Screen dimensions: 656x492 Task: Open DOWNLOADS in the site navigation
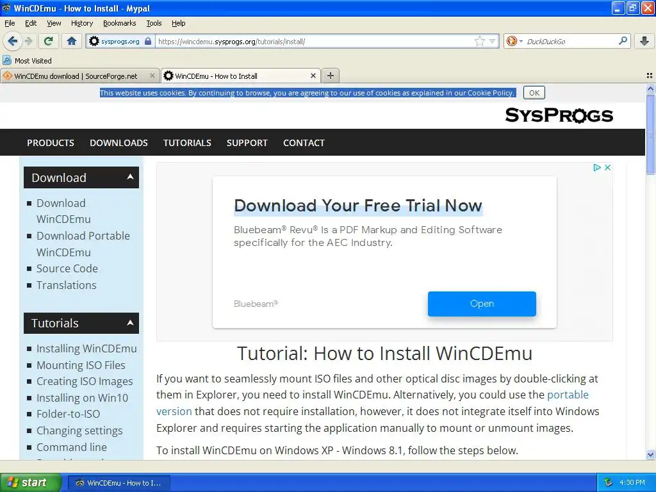coord(119,143)
